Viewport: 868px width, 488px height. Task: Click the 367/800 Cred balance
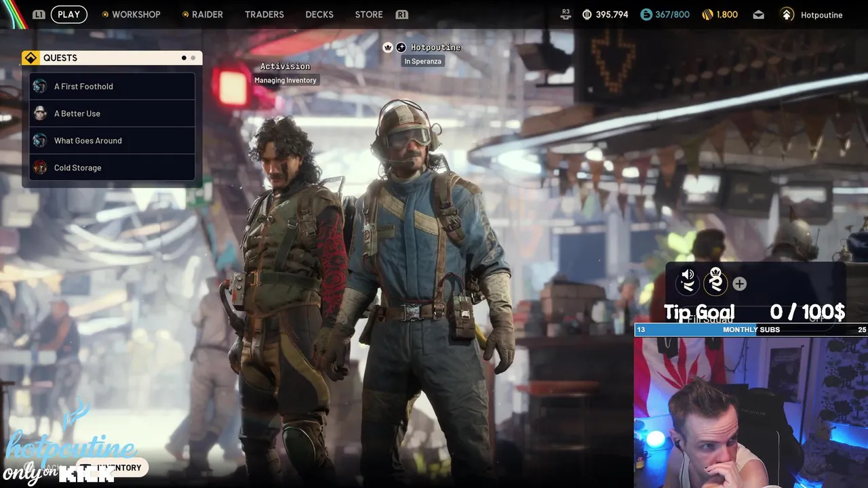(x=672, y=14)
